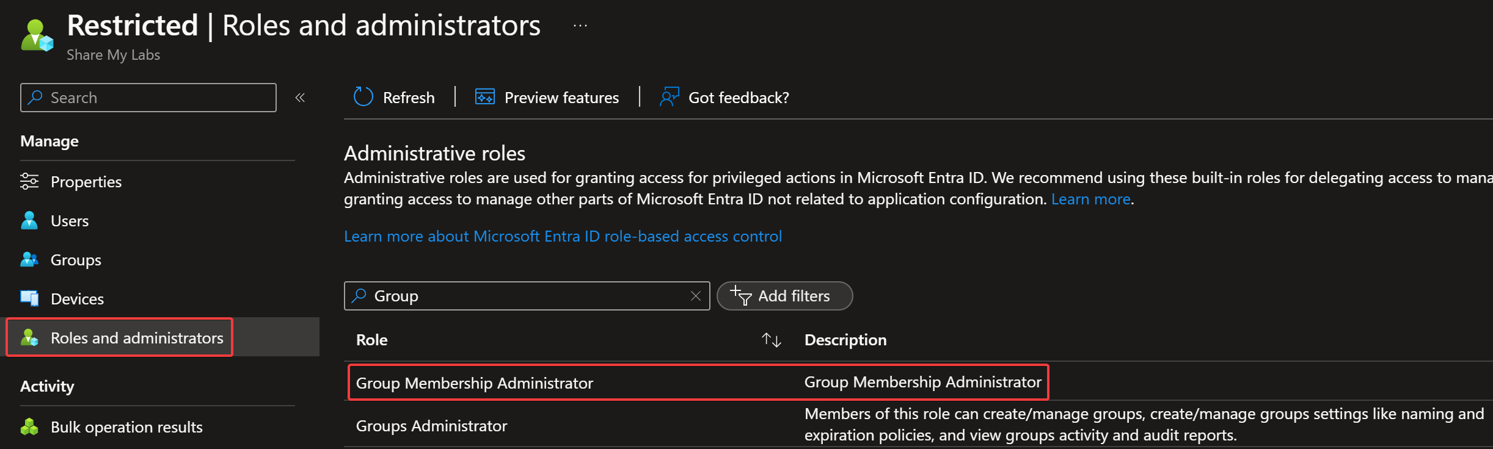Open Learn more about role-based access control
The image size is (1493, 449).
[x=563, y=236]
